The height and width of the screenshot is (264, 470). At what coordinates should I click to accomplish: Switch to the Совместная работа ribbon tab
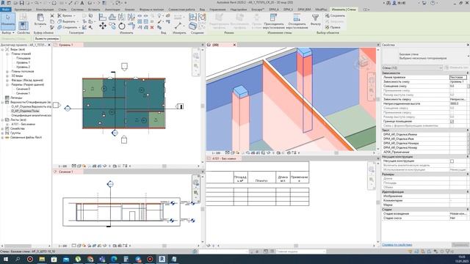[181, 10]
